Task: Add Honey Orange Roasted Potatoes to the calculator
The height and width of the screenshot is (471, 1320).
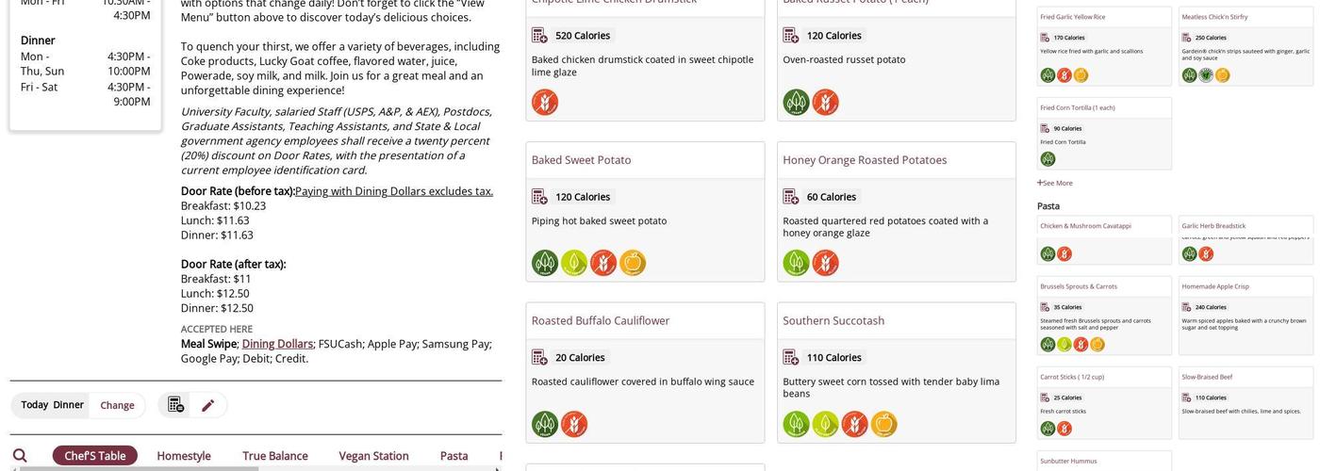Action: pos(791,197)
